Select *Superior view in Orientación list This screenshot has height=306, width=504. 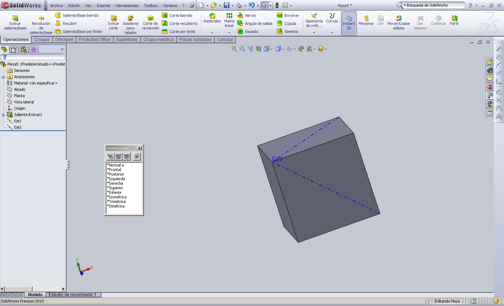[115, 188]
